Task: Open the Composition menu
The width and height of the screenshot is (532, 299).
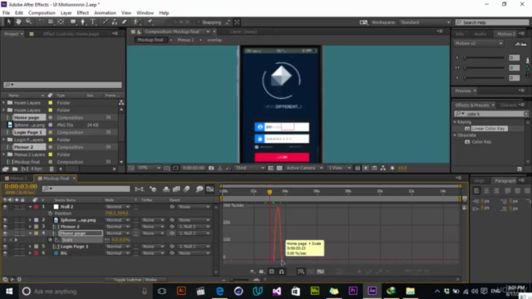Action: point(42,13)
